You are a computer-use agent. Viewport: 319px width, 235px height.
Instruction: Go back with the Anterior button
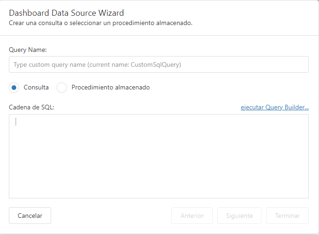[x=192, y=216]
